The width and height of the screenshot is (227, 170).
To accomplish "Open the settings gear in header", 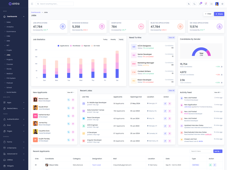I will coord(222,4).
